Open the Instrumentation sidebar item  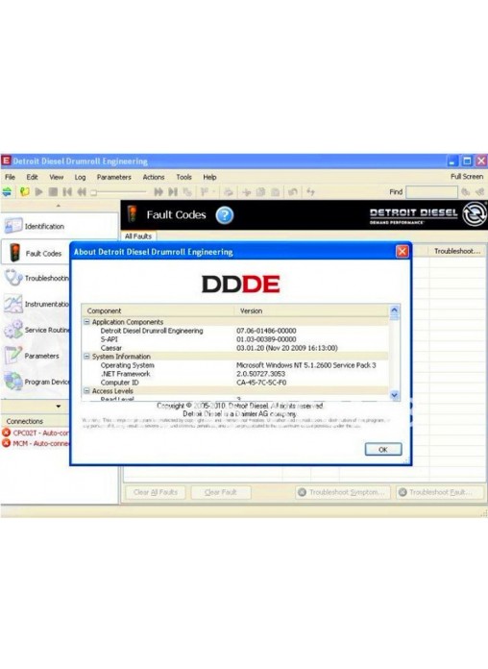click(x=37, y=304)
